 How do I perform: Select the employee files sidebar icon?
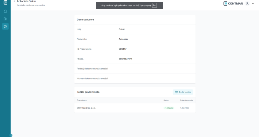click(5, 26)
